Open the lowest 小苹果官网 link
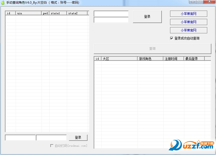Image resolution: width=216 pixels, height=155 pixels. coord(188,30)
